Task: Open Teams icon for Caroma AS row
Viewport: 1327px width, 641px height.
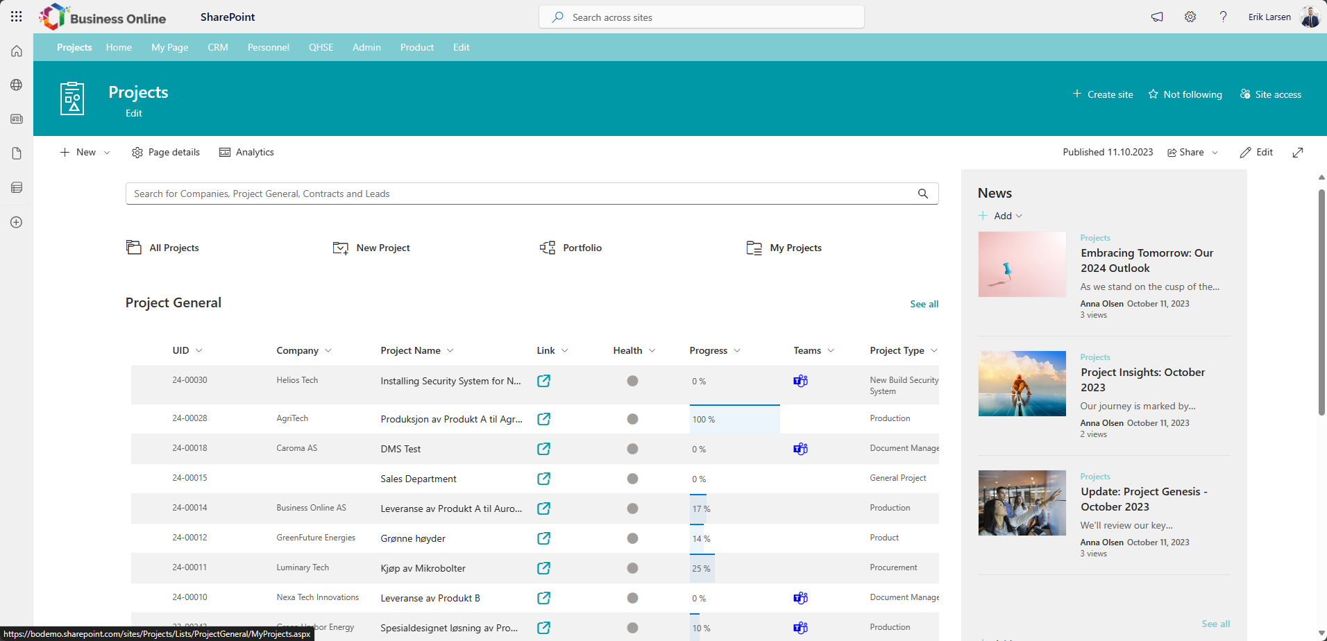Action: [x=800, y=449]
